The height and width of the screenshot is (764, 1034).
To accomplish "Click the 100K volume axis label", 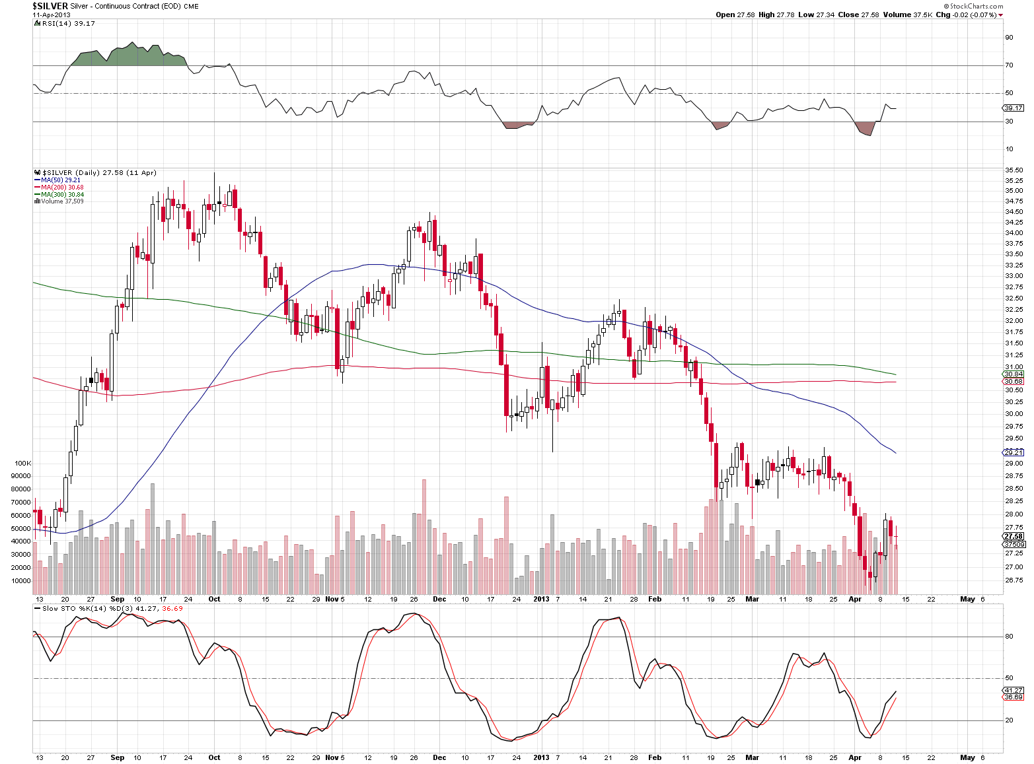I will (x=23, y=464).
